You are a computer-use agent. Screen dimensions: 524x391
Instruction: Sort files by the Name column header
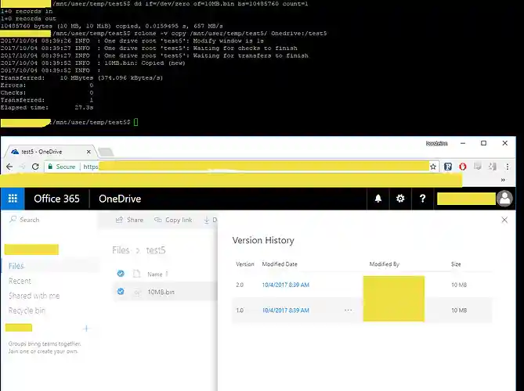[x=157, y=274]
